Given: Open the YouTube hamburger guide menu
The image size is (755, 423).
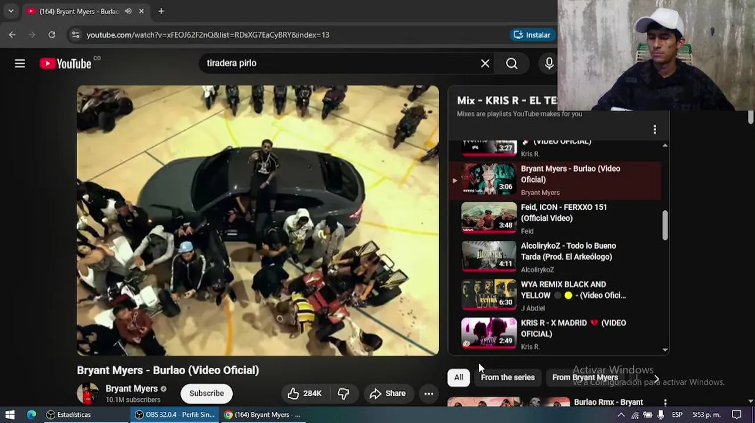Looking at the screenshot, I should pyautogui.click(x=19, y=63).
